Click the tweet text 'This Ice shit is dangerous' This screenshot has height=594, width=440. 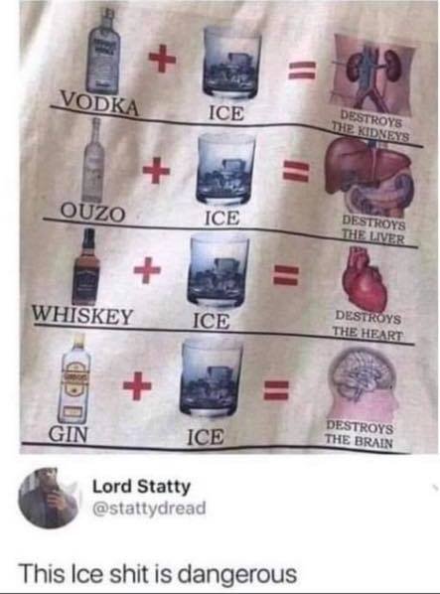click(x=158, y=573)
